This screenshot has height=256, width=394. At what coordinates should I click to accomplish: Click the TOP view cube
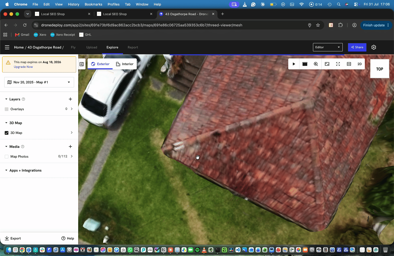pos(380,69)
